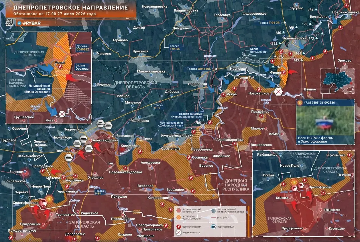360x242 pixels.
Task: Click the Грушевское label in the upper-left inset
Action: (24, 117)
